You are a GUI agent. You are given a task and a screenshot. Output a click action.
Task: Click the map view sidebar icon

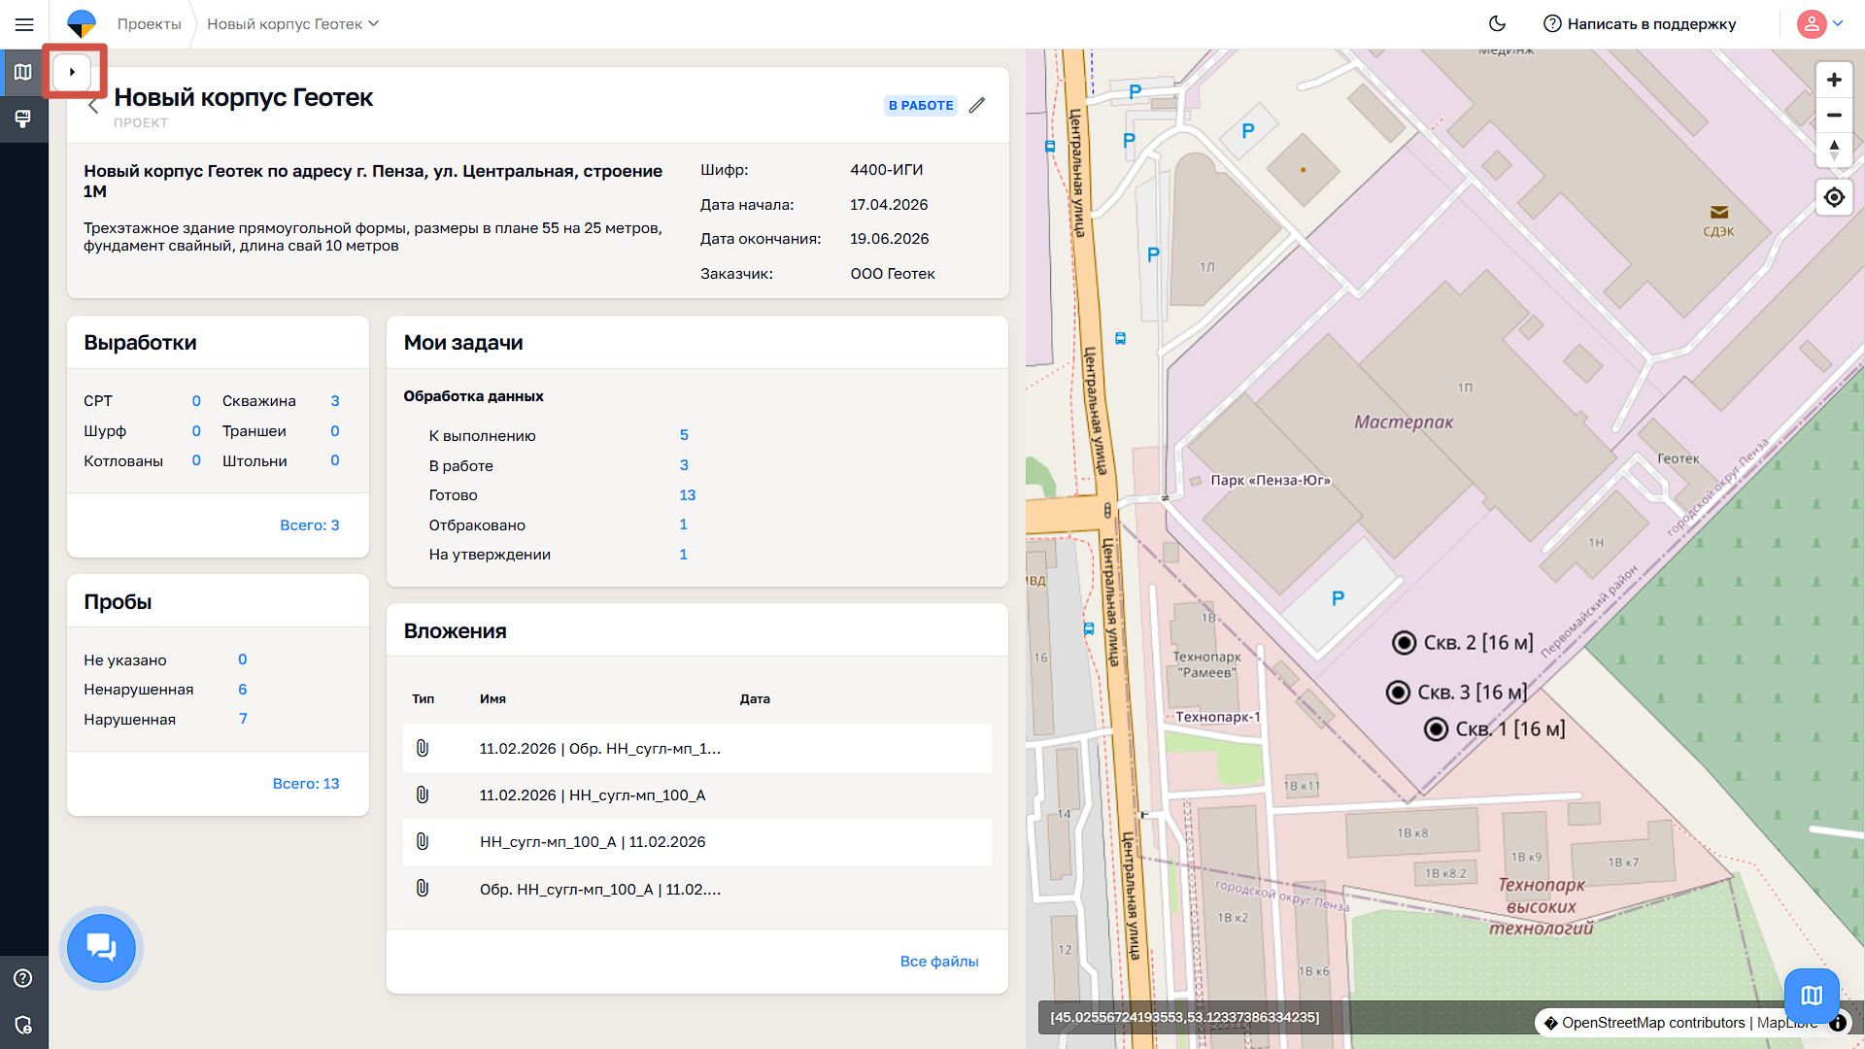23,72
